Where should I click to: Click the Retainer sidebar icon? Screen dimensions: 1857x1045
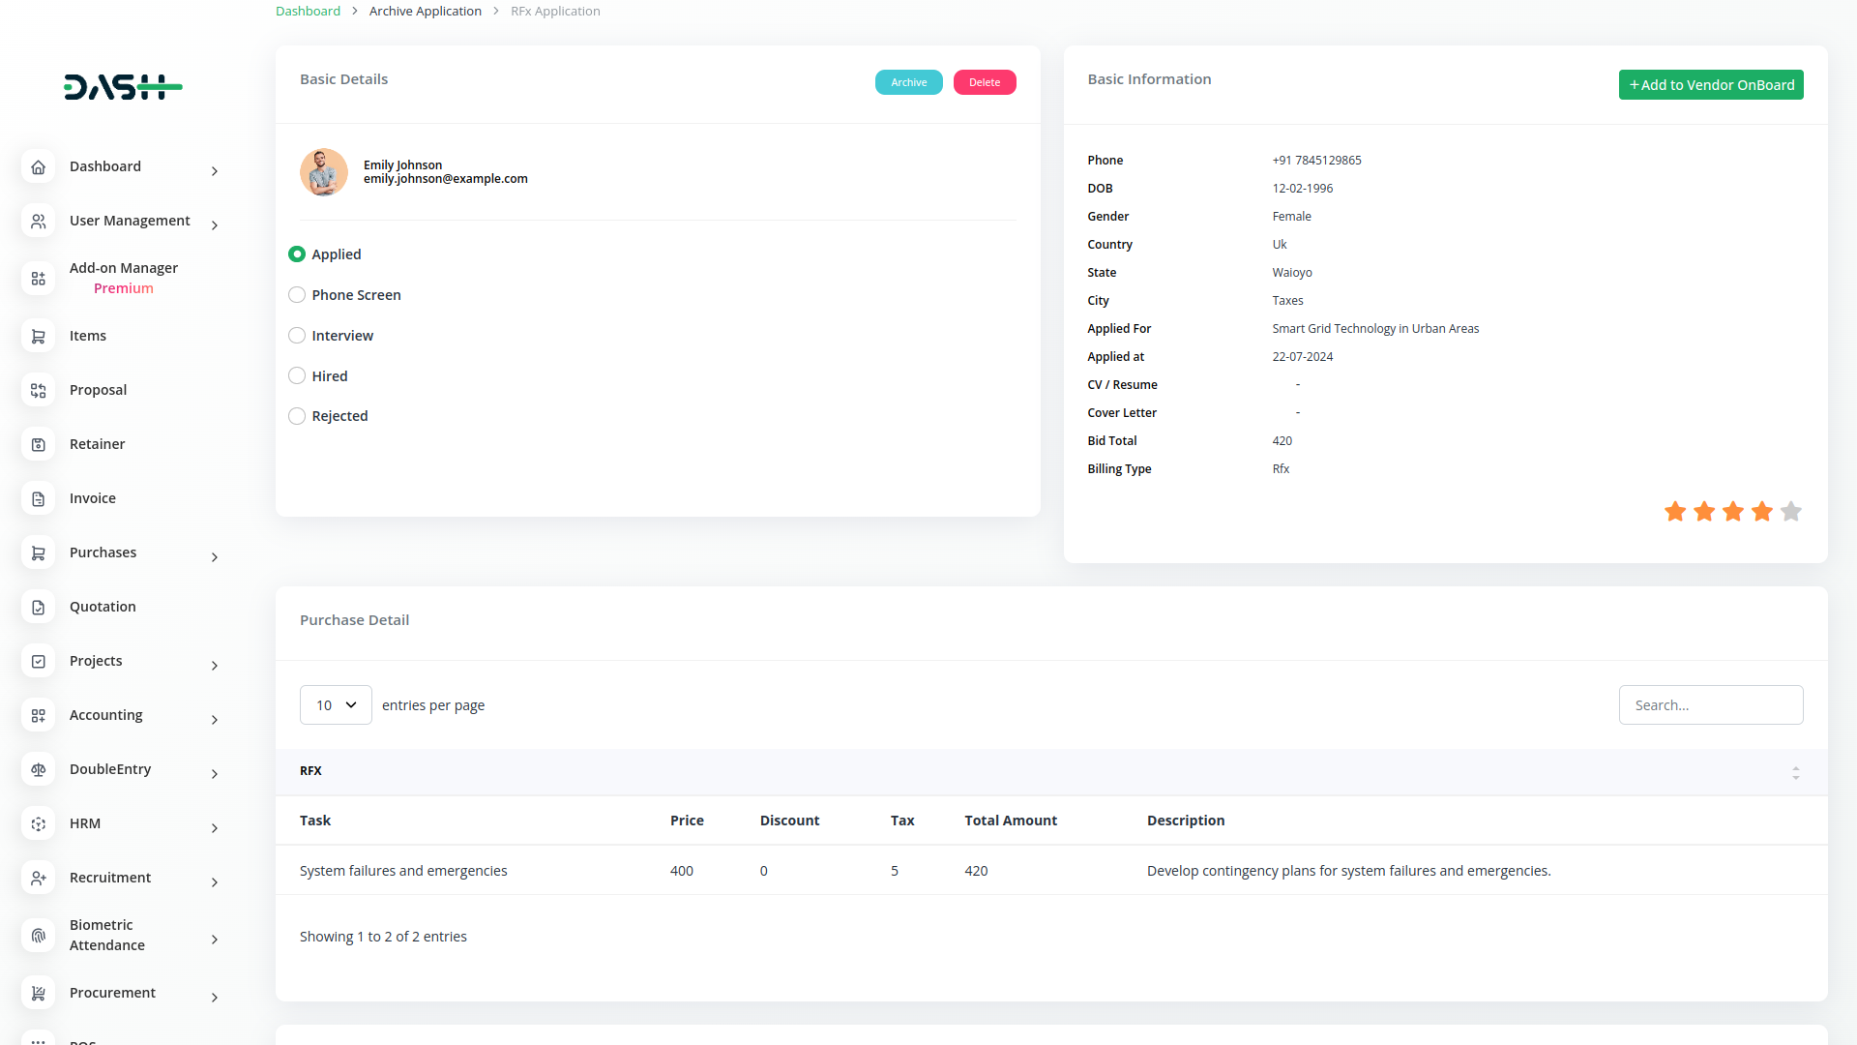pyautogui.click(x=39, y=444)
